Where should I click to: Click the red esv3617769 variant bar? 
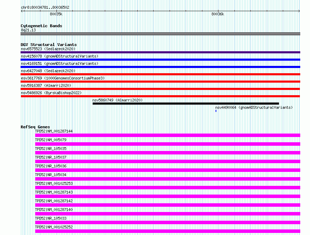click(160, 82)
